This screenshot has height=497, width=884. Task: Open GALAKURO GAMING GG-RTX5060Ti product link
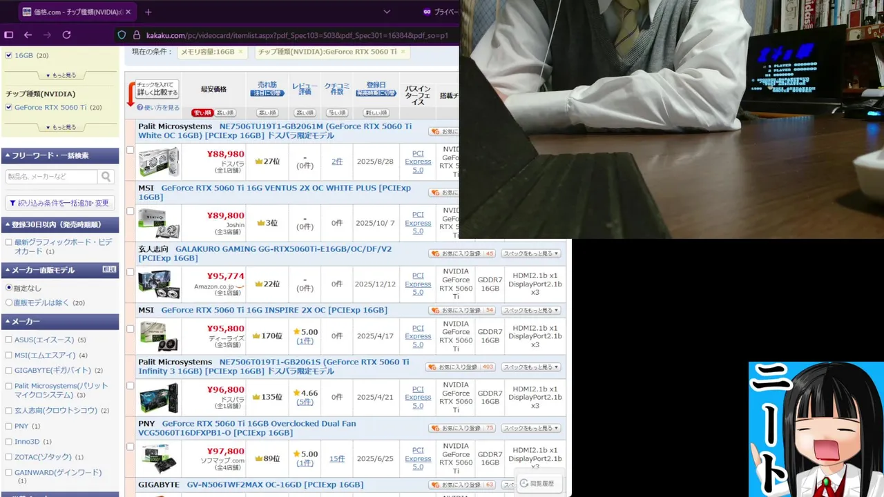265,253
